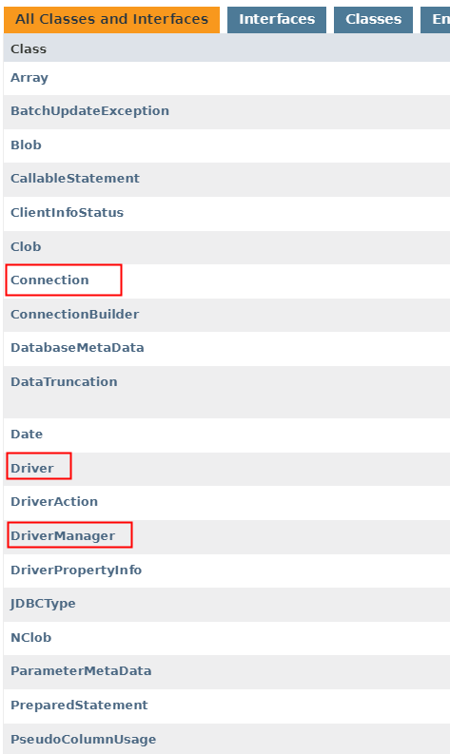The height and width of the screenshot is (754, 450).
Task: Switch to the Interfaces tab
Action: click(277, 20)
